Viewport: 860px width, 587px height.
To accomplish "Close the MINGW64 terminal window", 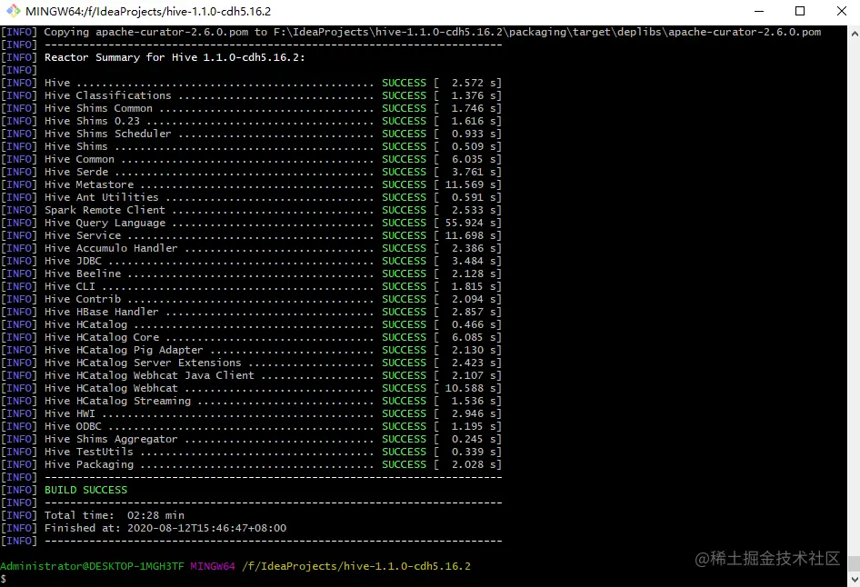I will coord(842,11).
